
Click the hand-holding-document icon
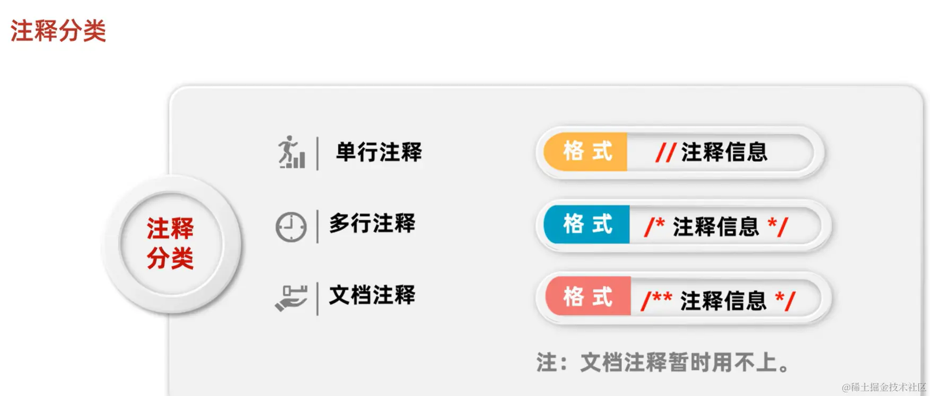point(291,299)
